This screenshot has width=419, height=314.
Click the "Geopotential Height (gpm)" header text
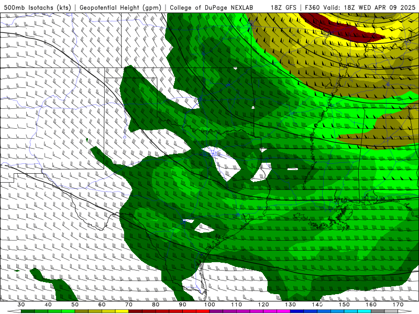click(x=120, y=7)
